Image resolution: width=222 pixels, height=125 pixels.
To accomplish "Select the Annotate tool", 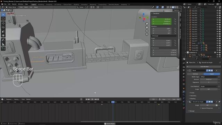I will (x=3, y=40).
